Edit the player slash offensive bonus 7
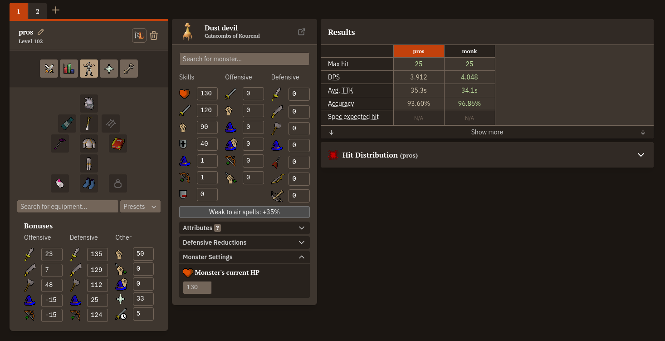This screenshot has height=341, width=665. (x=52, y=271)
